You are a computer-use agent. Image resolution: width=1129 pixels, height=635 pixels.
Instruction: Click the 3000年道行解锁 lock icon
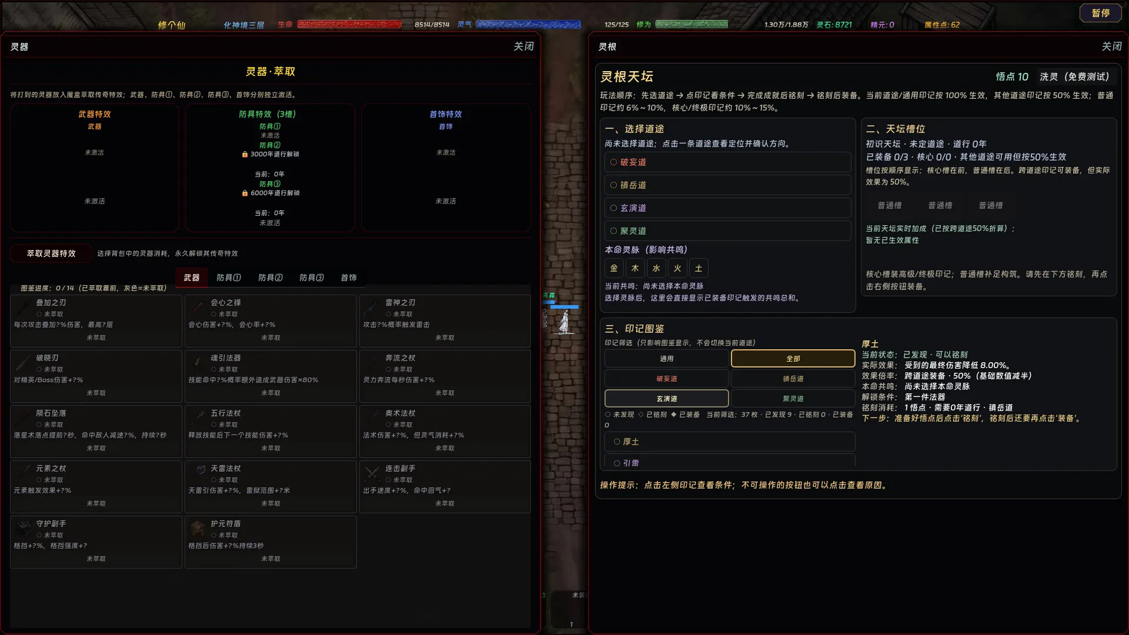[245, 155]
